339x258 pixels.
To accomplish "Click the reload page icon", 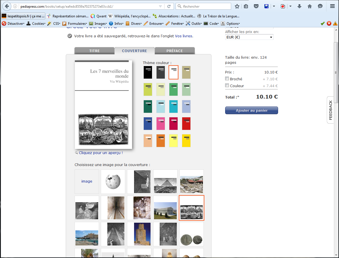I will point(169,6).
